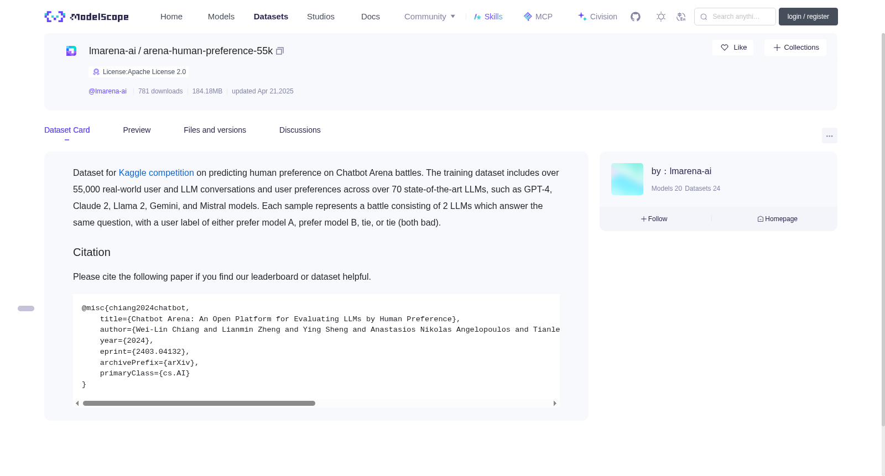Image resolution: width=885 pixels, height=476 pixels.
Task: Open the Docs page
Action: click(371, 17)
